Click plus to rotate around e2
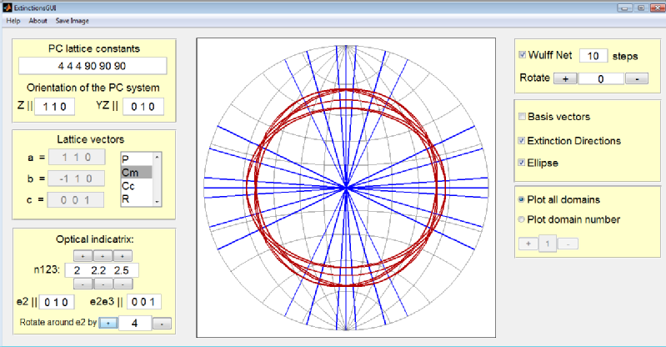This screenshot has width=666, height=347. click(108, 323)
